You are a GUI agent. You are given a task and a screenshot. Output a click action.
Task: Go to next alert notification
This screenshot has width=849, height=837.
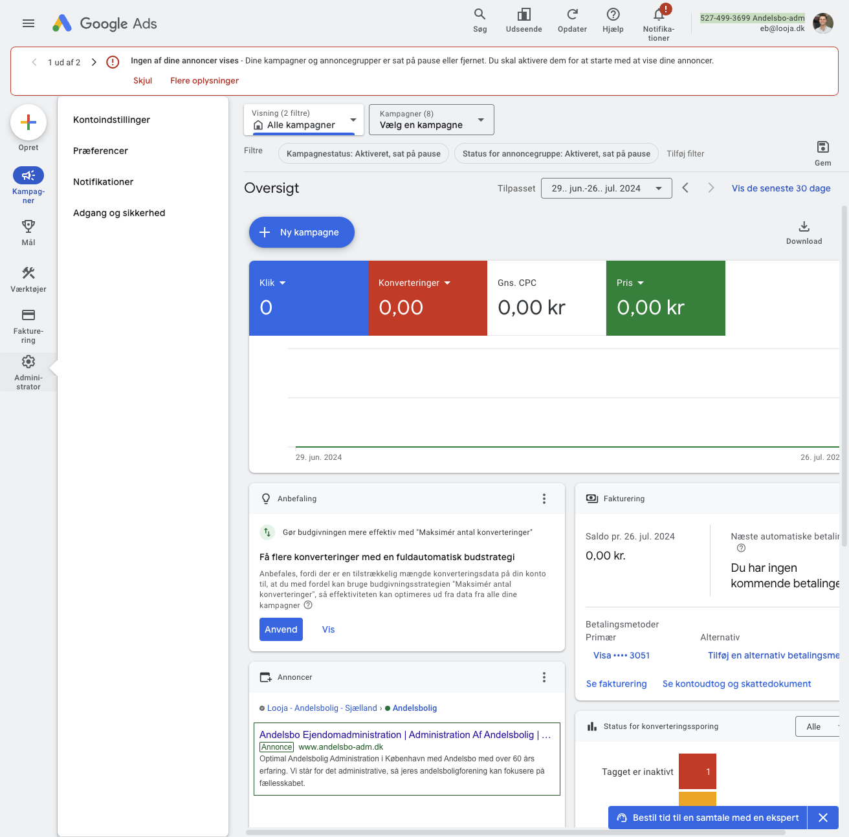[94, 62]
